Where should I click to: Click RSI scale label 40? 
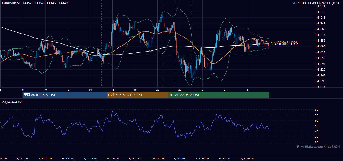point(316,131)
